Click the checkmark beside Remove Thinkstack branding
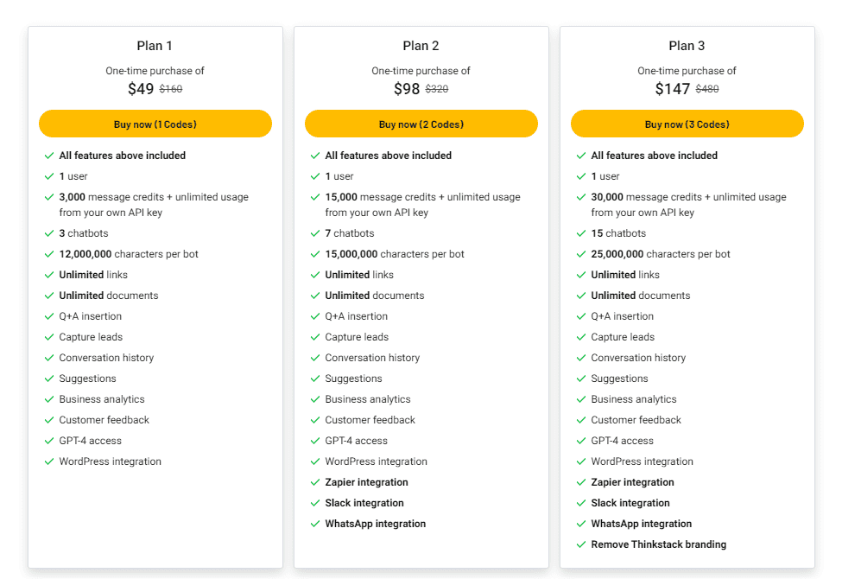This screenshot has height=579, width=842. 581,544
